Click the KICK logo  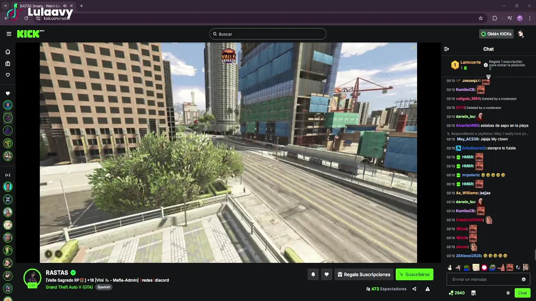click(31, 34)
